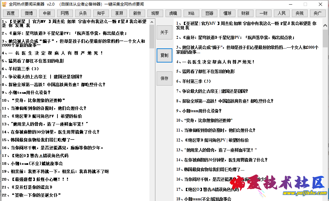This screenshot has width=329, height=201.
Task: Fetch hot news from 微博
Action: (29, 13)
